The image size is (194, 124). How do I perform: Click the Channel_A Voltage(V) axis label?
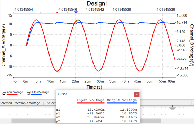tap(3, 45)
